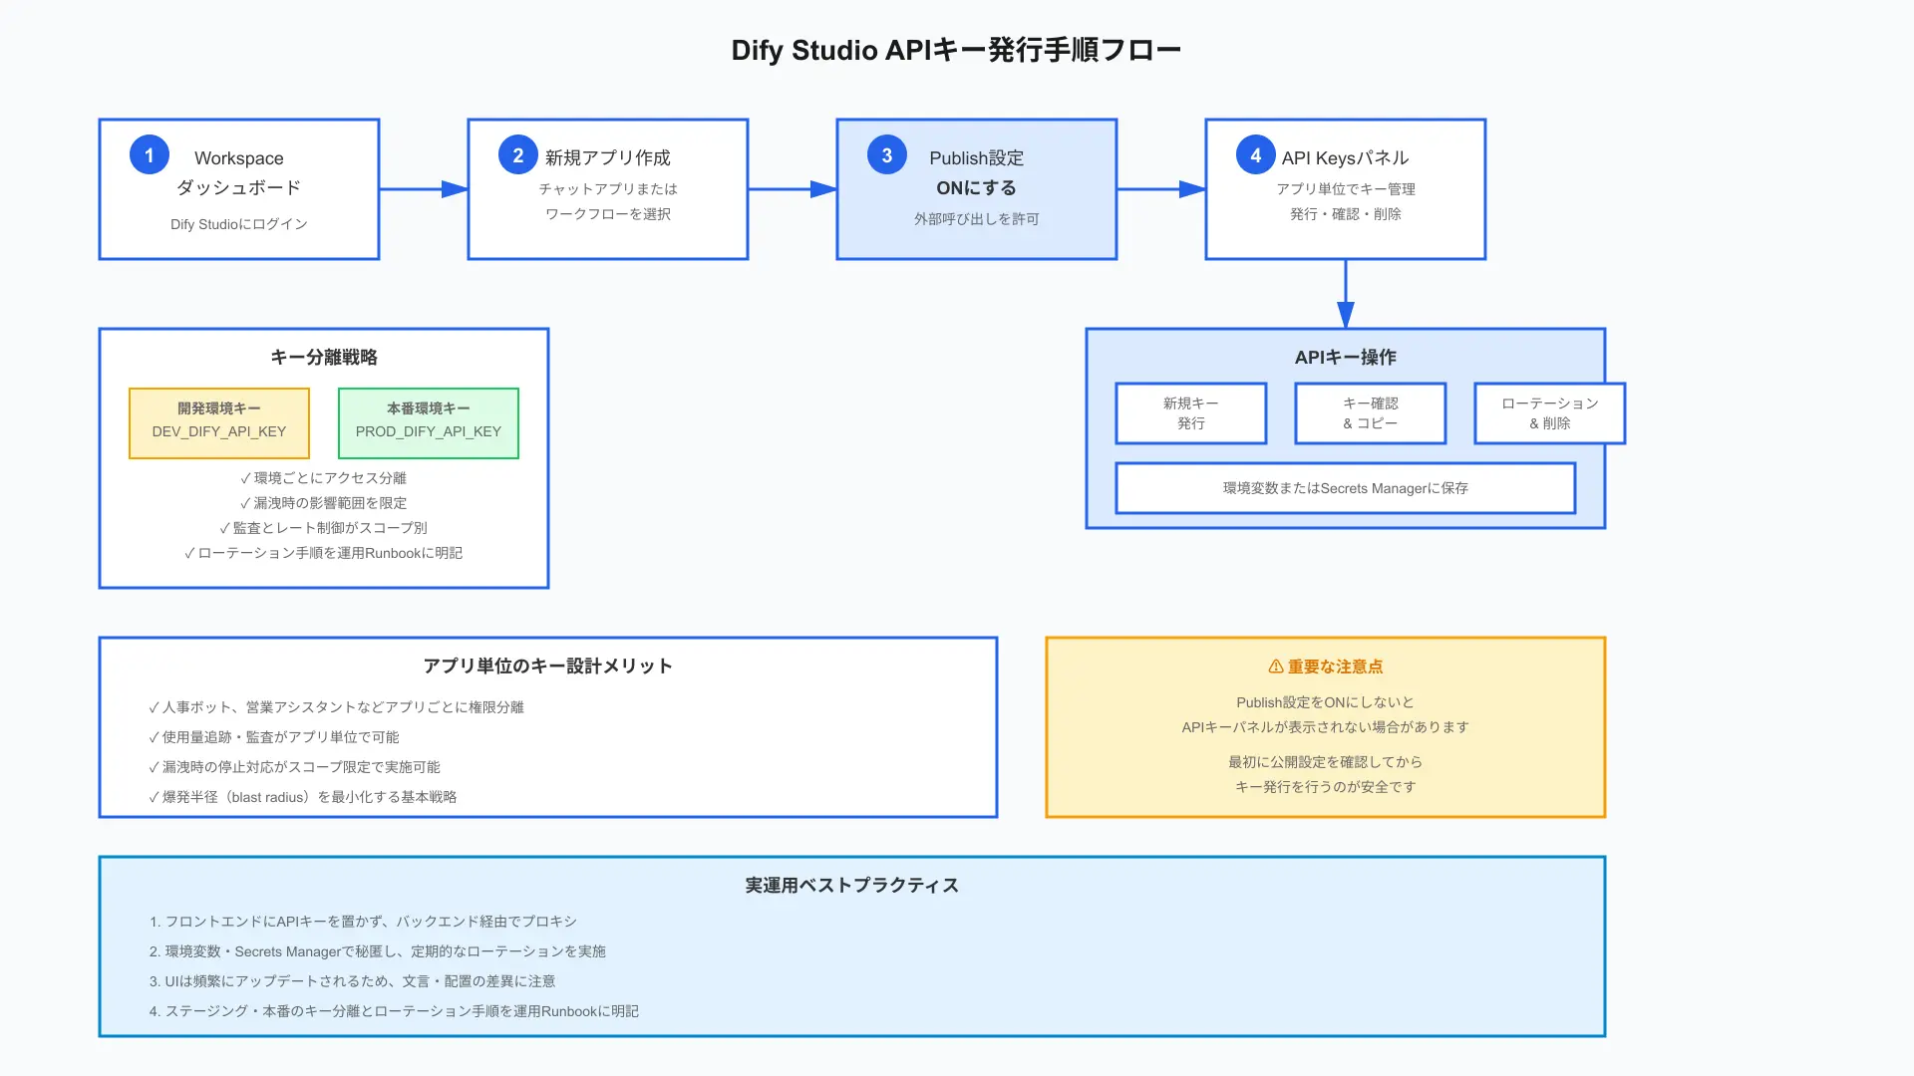Click the text 最初に公開設定を確認してから
Screen dimensions: 1914x1076
pyautogui.click(x=1326, y=761)
